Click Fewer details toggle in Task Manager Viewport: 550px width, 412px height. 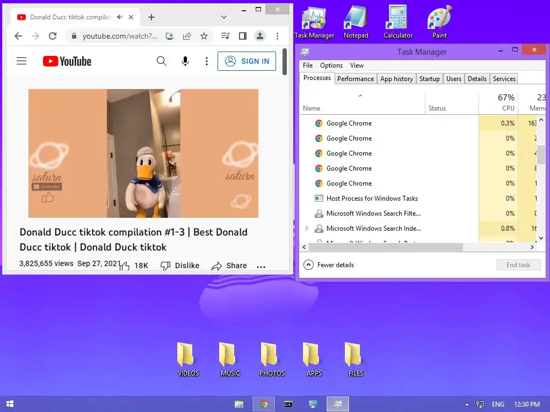[x=329, y=265]
